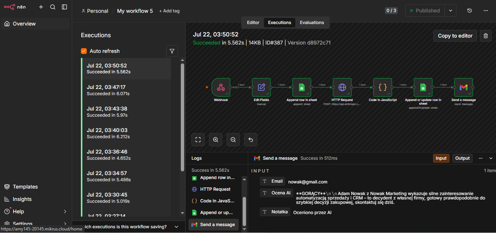Click the Add tag link
The height and width of the screenshot is (233, 496).
[x=169, y=11]
